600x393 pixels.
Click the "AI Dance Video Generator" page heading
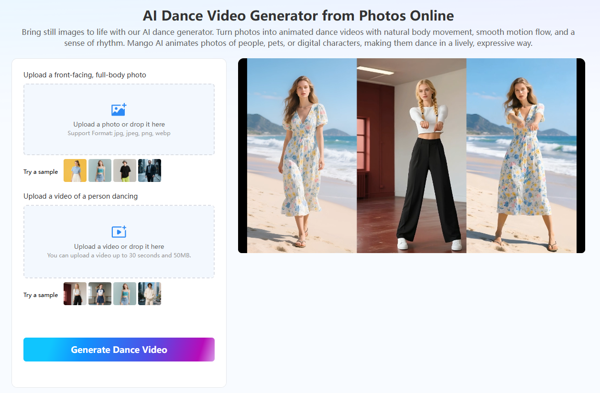[298, 15]
